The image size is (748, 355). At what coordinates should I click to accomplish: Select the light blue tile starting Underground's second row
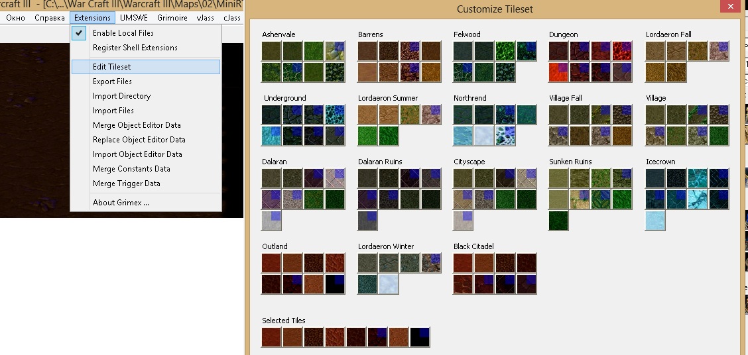click(271, 136)
